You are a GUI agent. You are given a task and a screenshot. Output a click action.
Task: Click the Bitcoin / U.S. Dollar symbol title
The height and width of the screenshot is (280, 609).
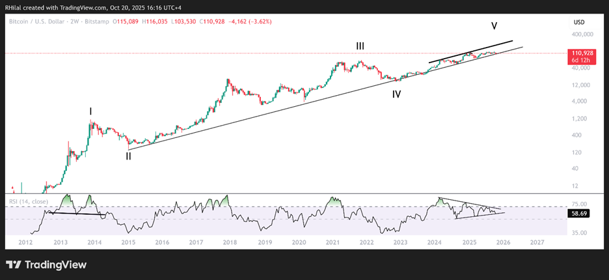pyautogui.click(x=36, y=21)
